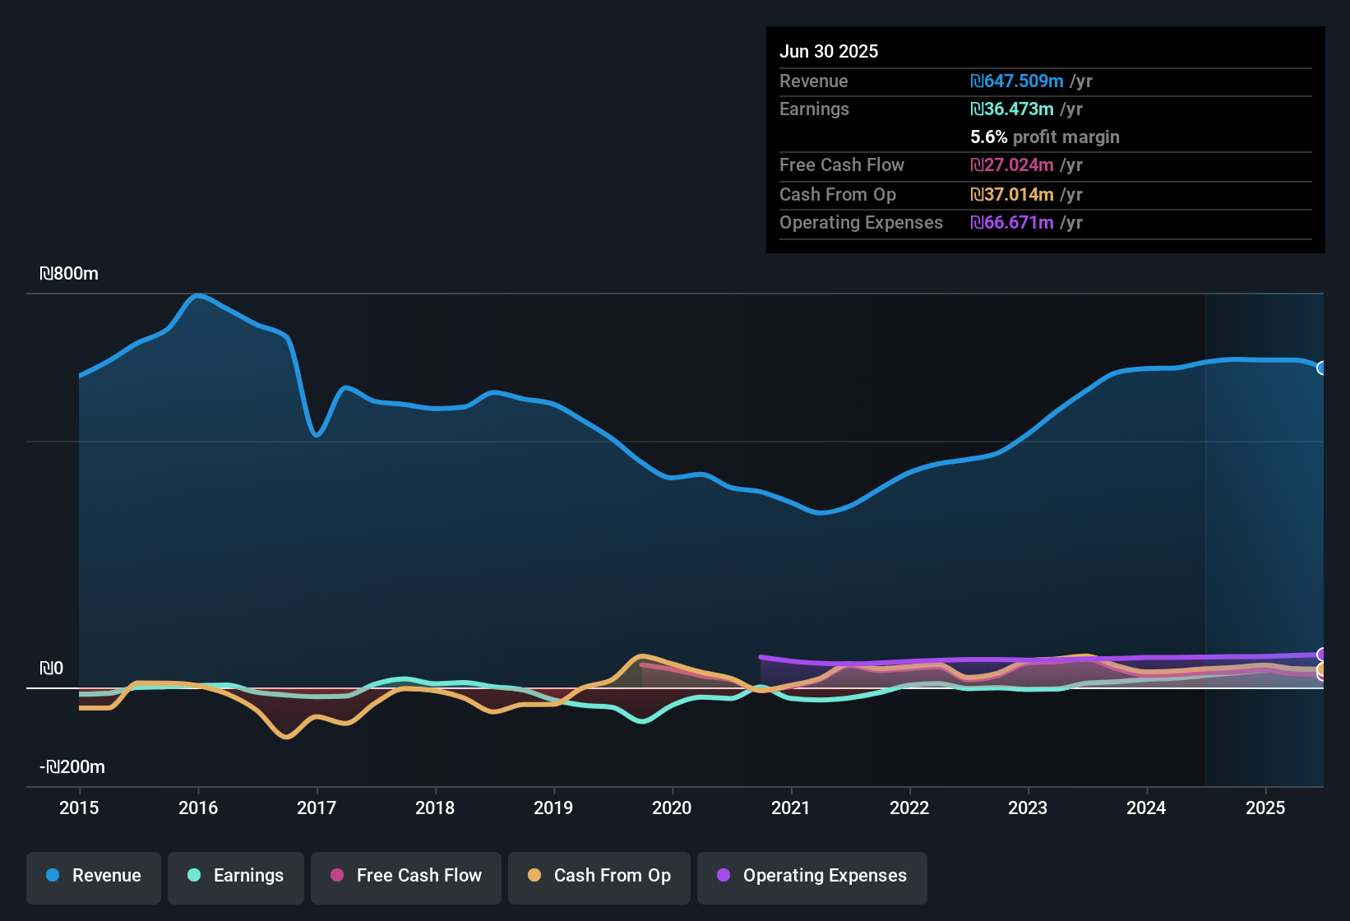Click the Cash From Op legend chip
This screenshot has height=921, width=1350.
[x=599, y=877]
